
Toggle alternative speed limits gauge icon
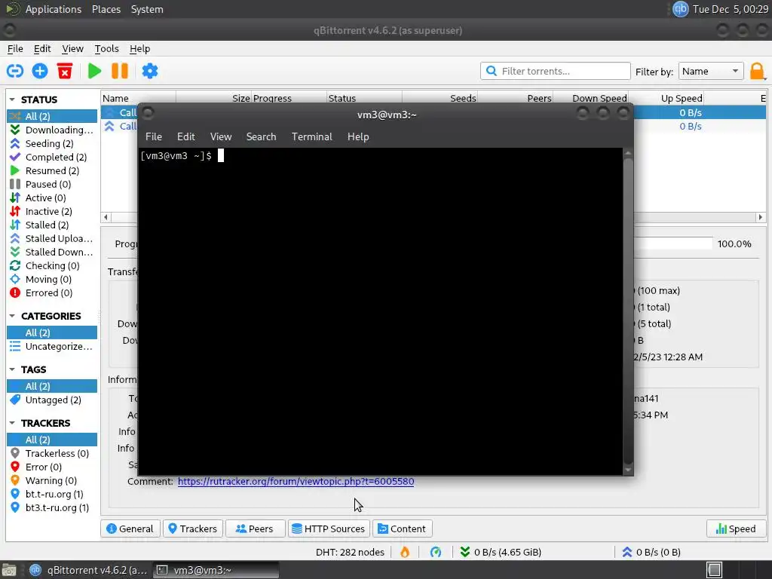436,552
